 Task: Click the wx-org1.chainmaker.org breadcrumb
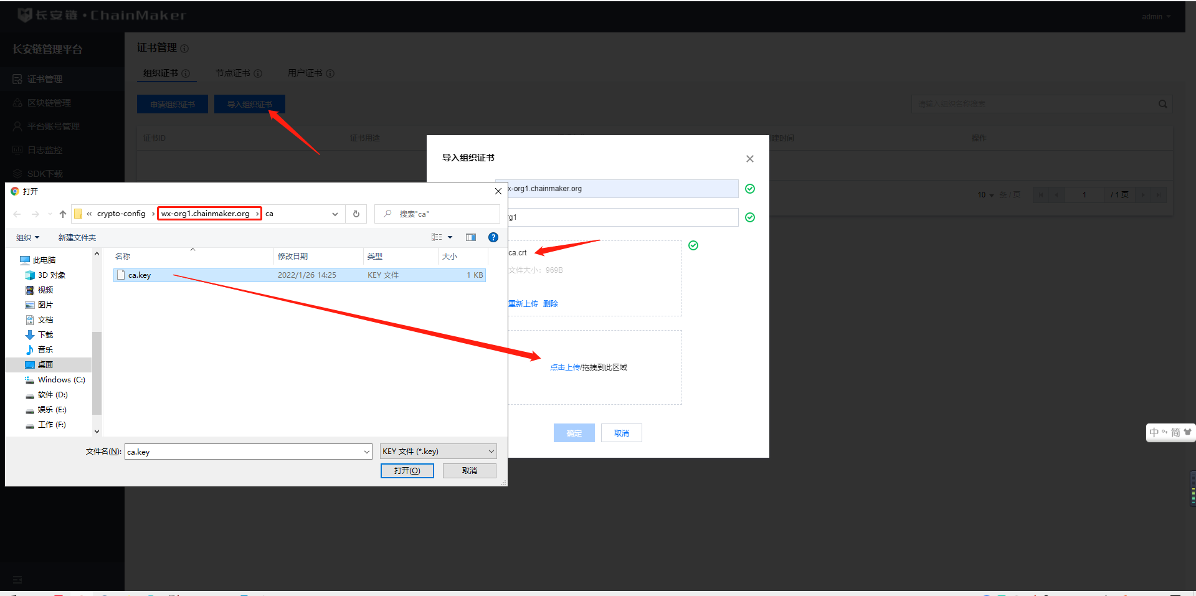tap(206, 214)
